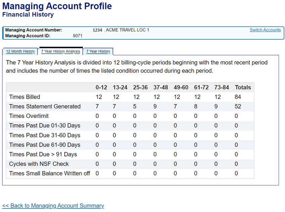This screenshot has height=212, width=285.
Task: Click the Times Statement Generated total 52
Action: pos(238,107)
